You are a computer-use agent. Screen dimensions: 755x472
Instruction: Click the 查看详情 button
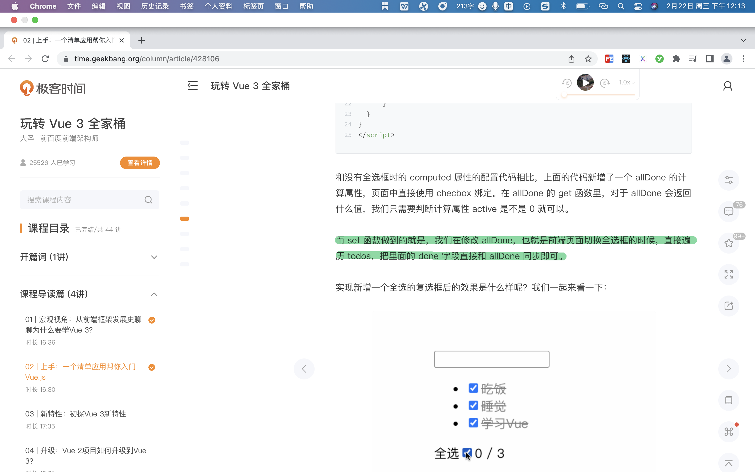point(140,163)
